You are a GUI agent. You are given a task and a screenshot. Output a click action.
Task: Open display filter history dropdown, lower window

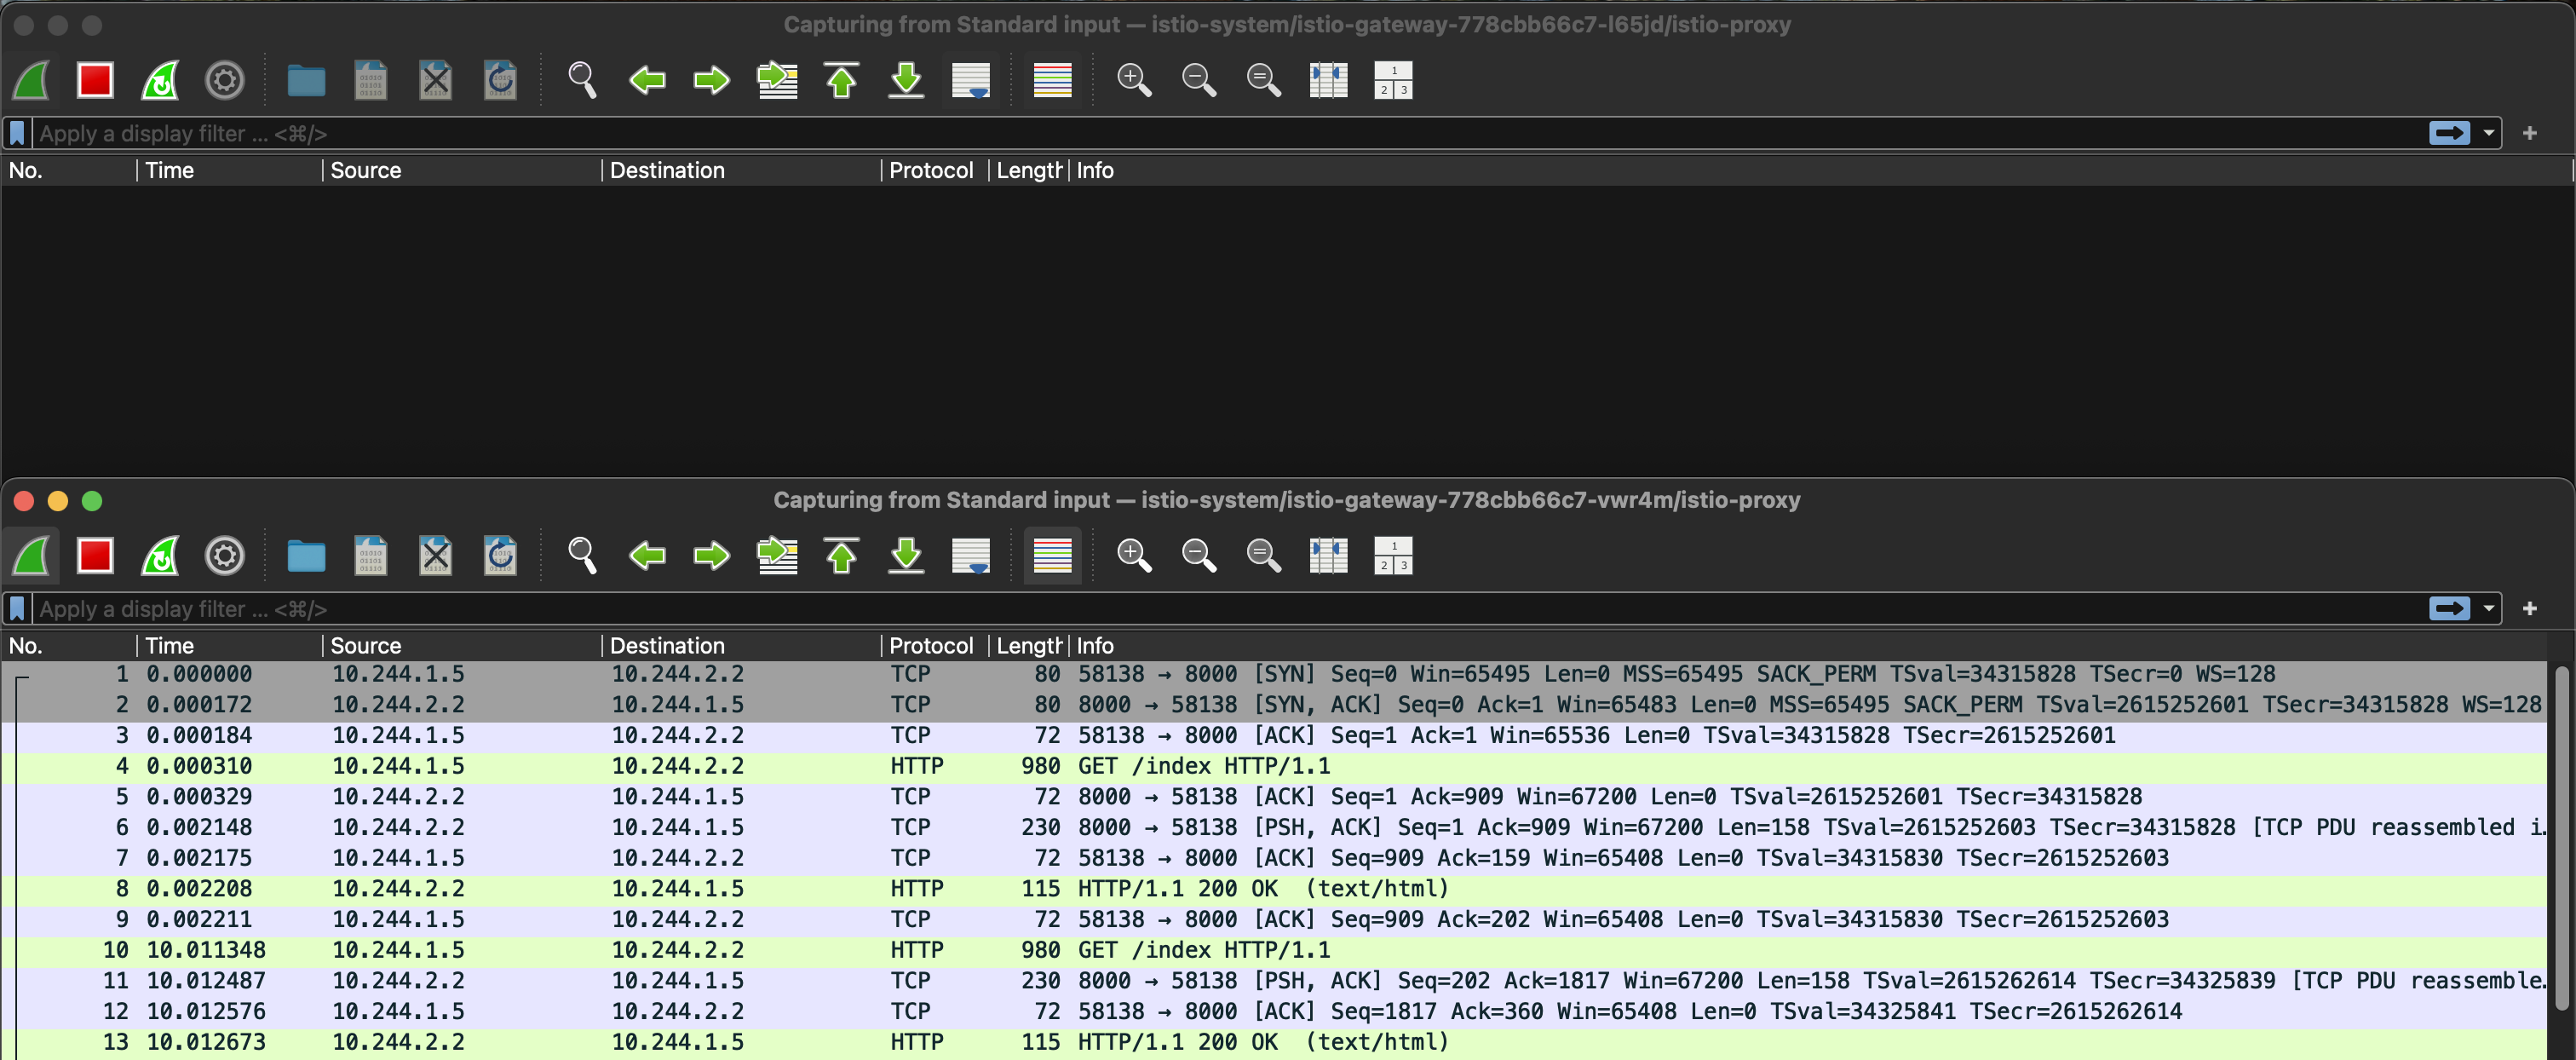pos(2488,609)
